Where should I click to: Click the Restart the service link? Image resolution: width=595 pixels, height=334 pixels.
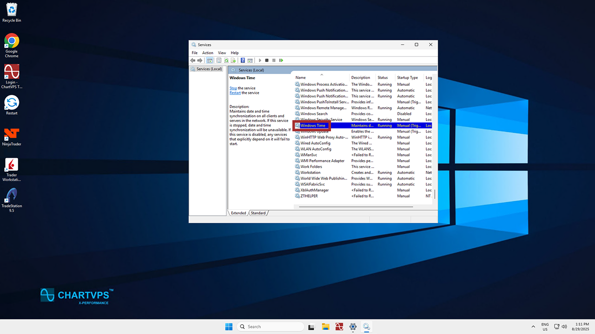pyautogui.click(x=235, y=93)
